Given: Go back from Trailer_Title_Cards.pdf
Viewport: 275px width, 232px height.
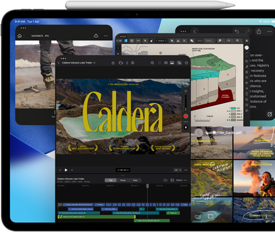Looking at the screenshot, I should coord(199,133).
